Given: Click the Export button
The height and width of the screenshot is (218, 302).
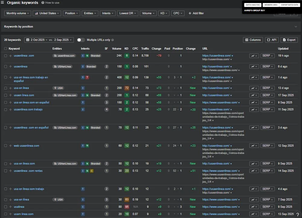Looking at the screenshot, I should click(289, 40).
